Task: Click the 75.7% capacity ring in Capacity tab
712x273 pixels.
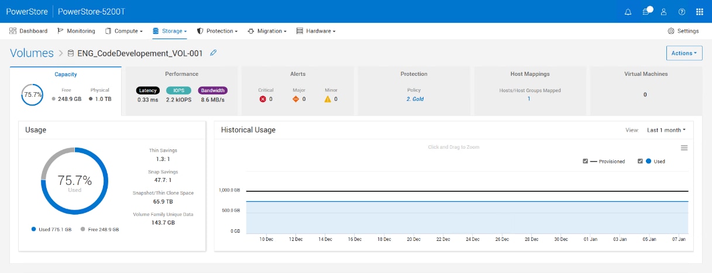Action: pyautogui.click(x=32, y=94)
